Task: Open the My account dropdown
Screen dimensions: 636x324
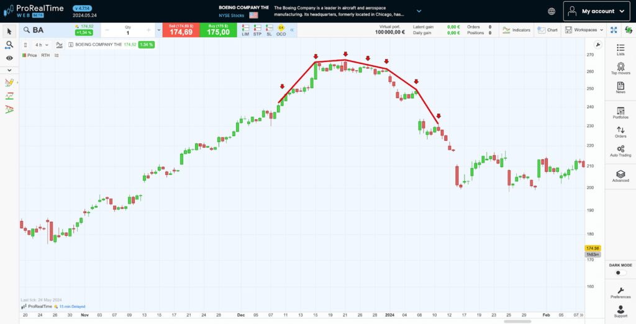Action: click(x=596, y=11)
